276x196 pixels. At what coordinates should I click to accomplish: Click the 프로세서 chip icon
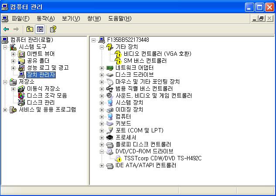tap(110, 138)
